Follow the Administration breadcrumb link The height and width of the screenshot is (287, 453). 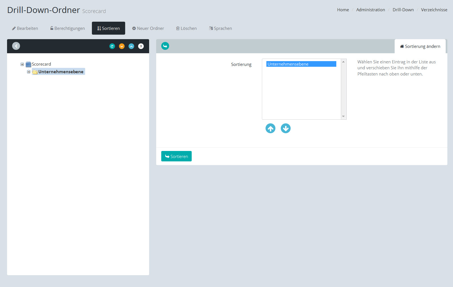point(370,10)
